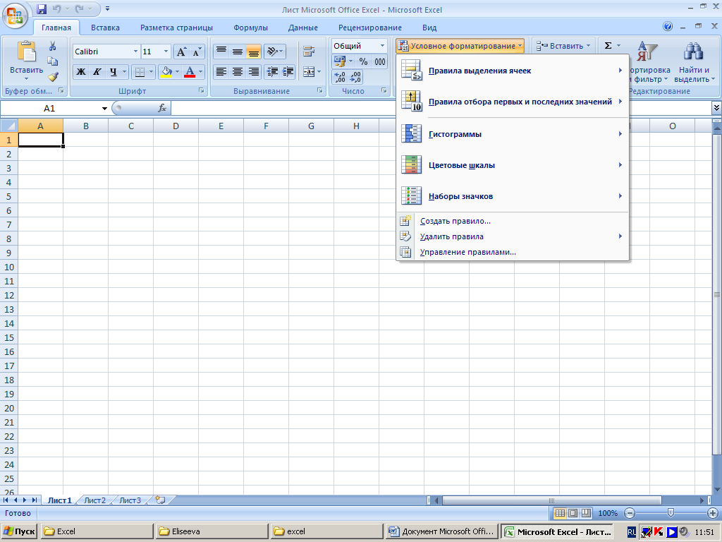Increase the cell indent

(288, 71)
